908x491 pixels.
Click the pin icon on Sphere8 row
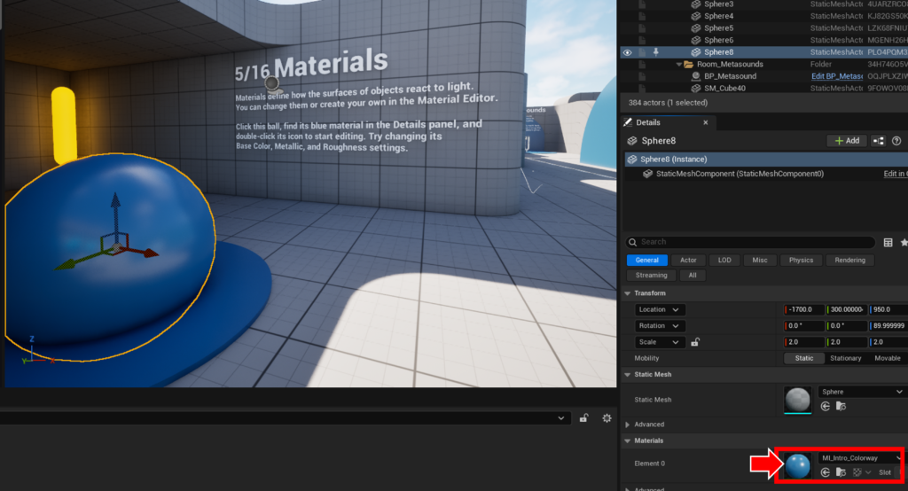click(x=656, y=52)
